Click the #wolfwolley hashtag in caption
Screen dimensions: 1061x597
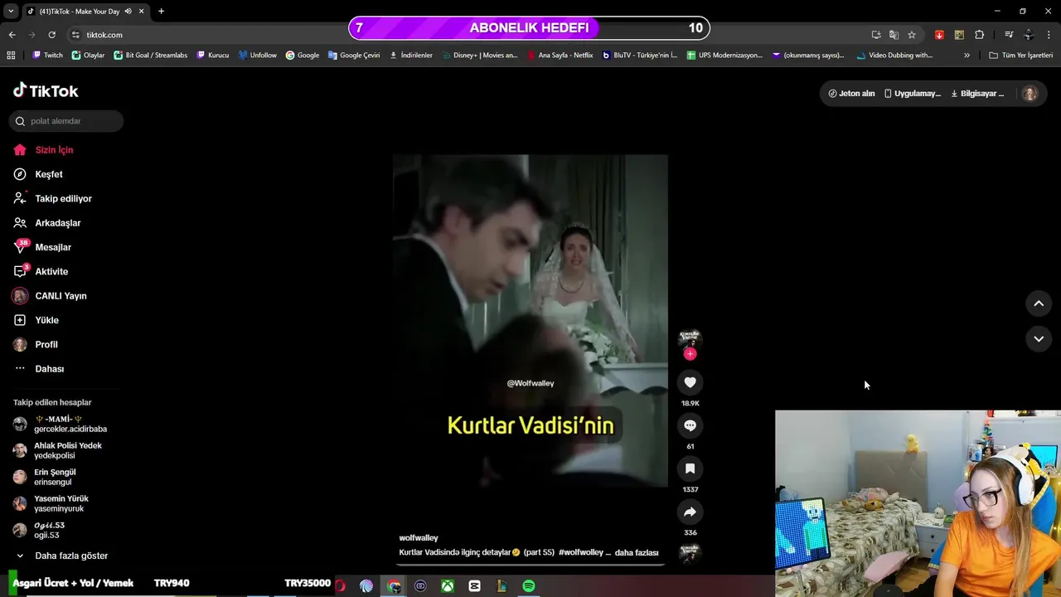(x=582, y=552)
